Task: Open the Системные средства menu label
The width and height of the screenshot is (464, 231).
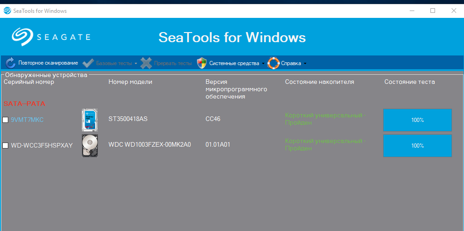Action: pyautogui.click(x=234, y=63)
